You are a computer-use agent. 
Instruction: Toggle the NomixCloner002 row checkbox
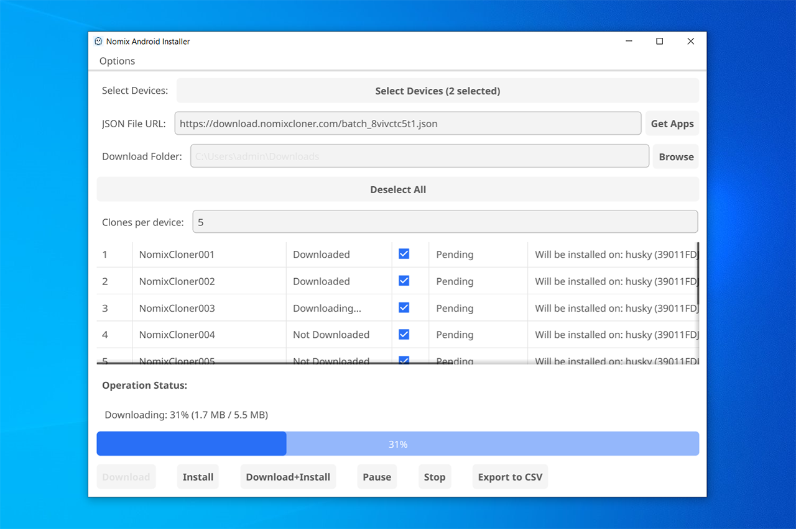404,281
